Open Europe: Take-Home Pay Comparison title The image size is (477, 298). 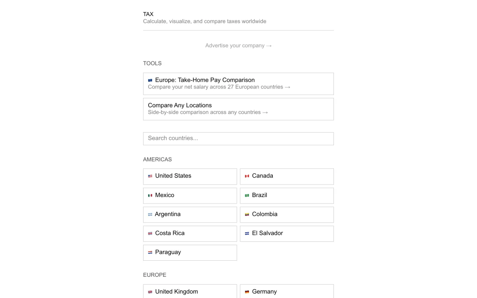click(x=205, y=80)
